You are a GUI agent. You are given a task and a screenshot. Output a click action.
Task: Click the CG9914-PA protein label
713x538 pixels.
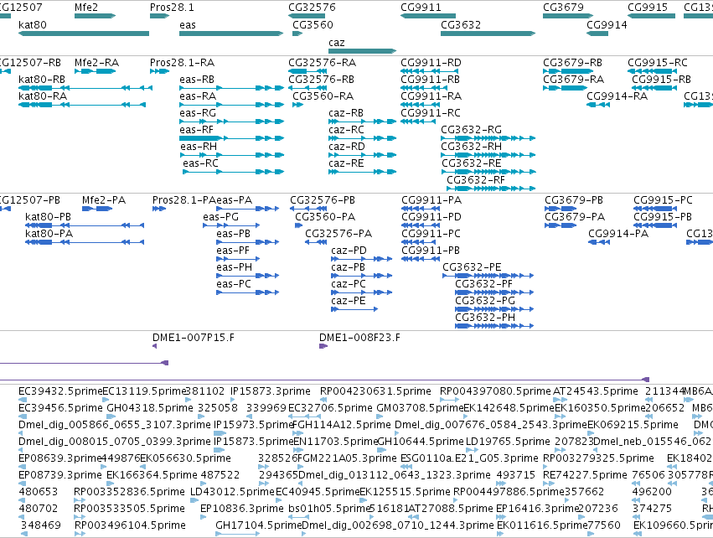[x=618, y=234]
